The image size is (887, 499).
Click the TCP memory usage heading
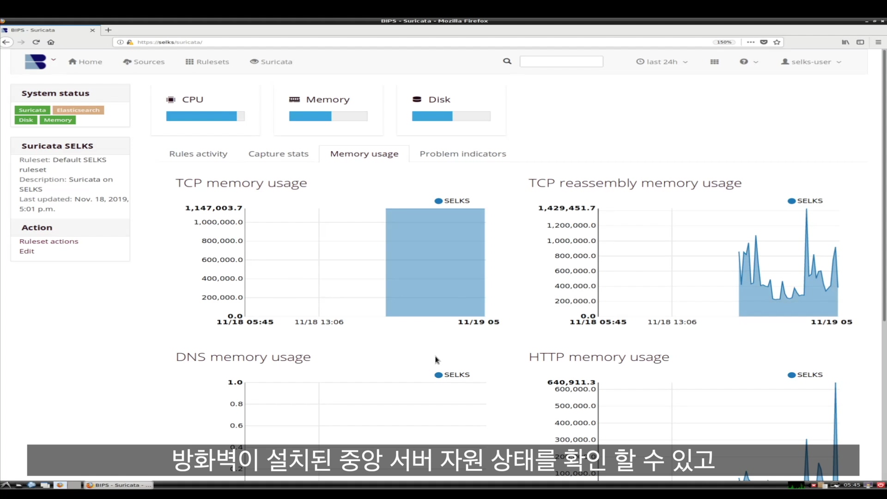coord(241,183)
